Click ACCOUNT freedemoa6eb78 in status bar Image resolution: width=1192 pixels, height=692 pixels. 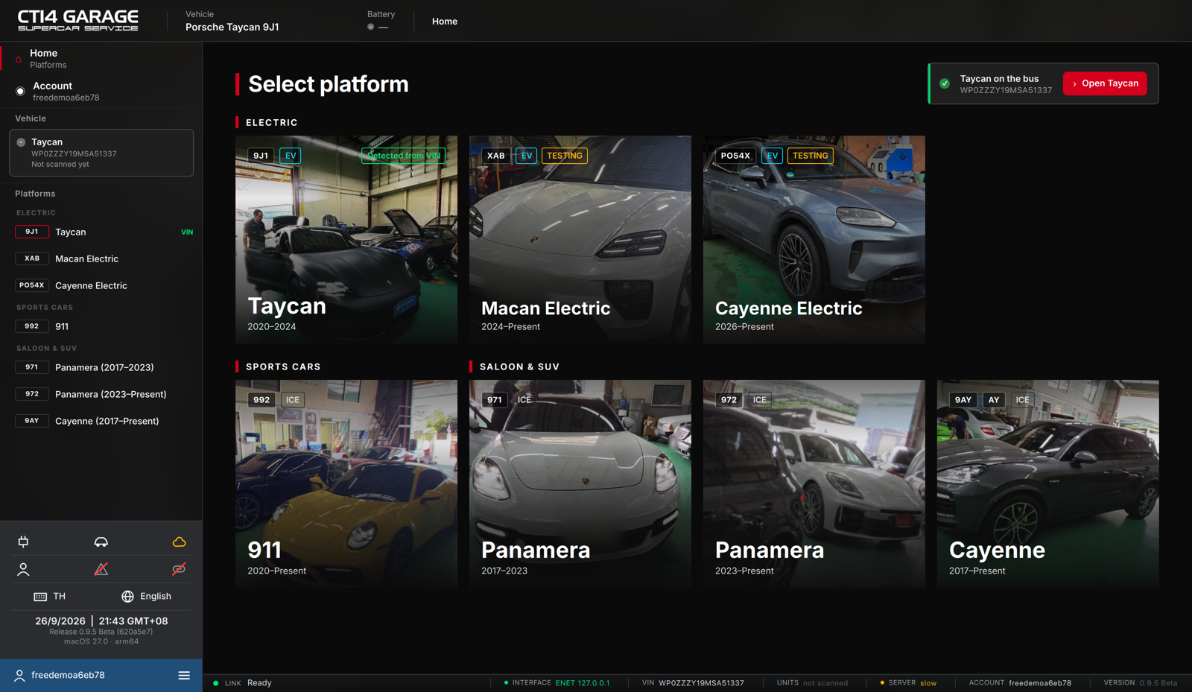(x=1020, y=683)
